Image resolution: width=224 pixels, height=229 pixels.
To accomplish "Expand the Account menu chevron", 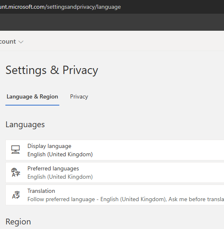I will [x=21, y=42].
